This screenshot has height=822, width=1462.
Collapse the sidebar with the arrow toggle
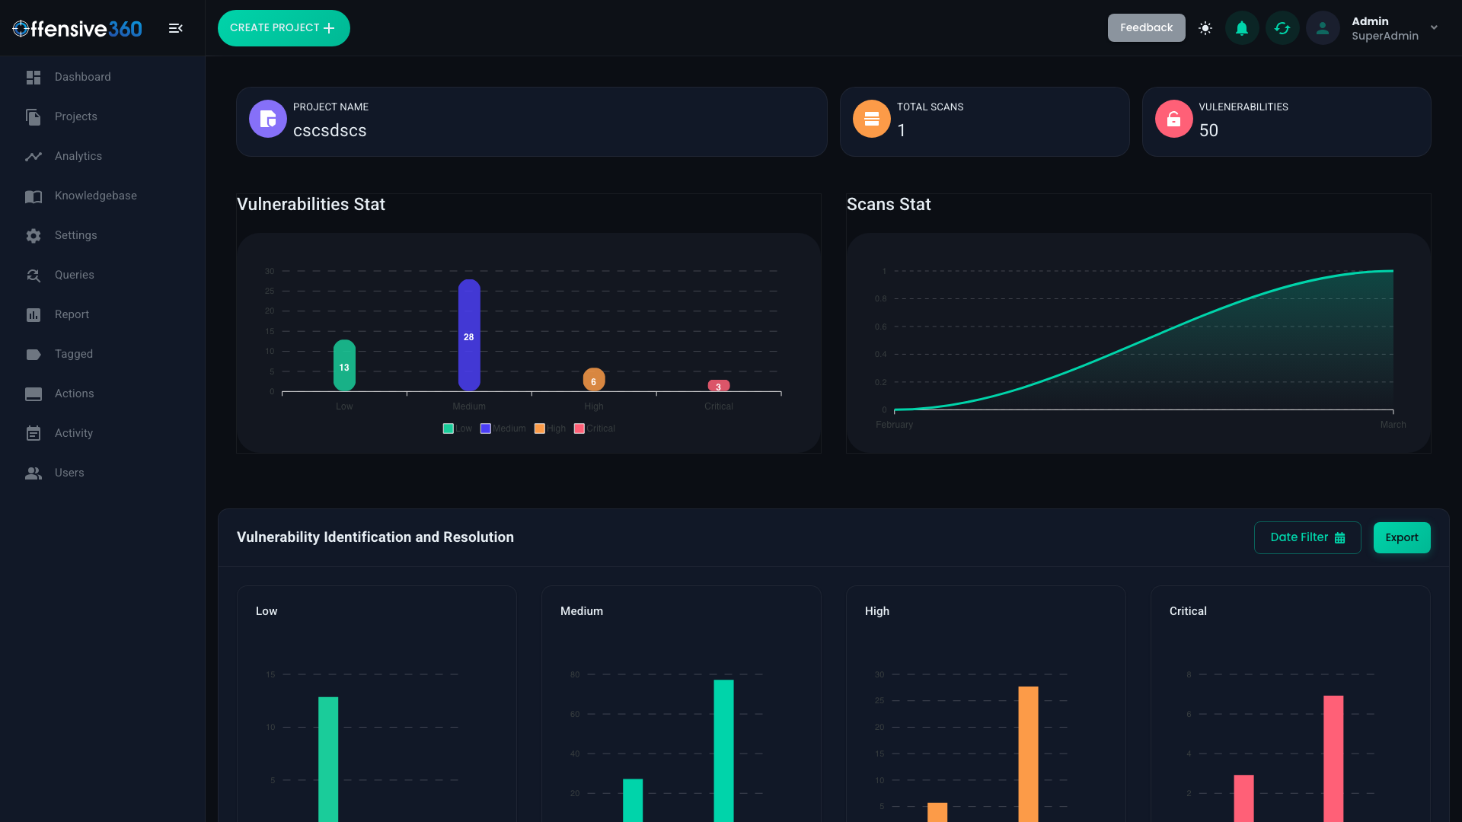click(x=175, y=27)
